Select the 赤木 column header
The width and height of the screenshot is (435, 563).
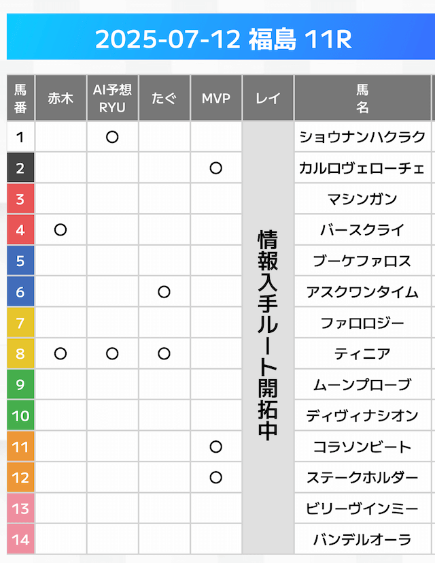(60, 98)
